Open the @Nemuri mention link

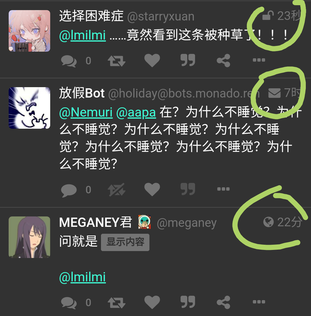point(86,112)
